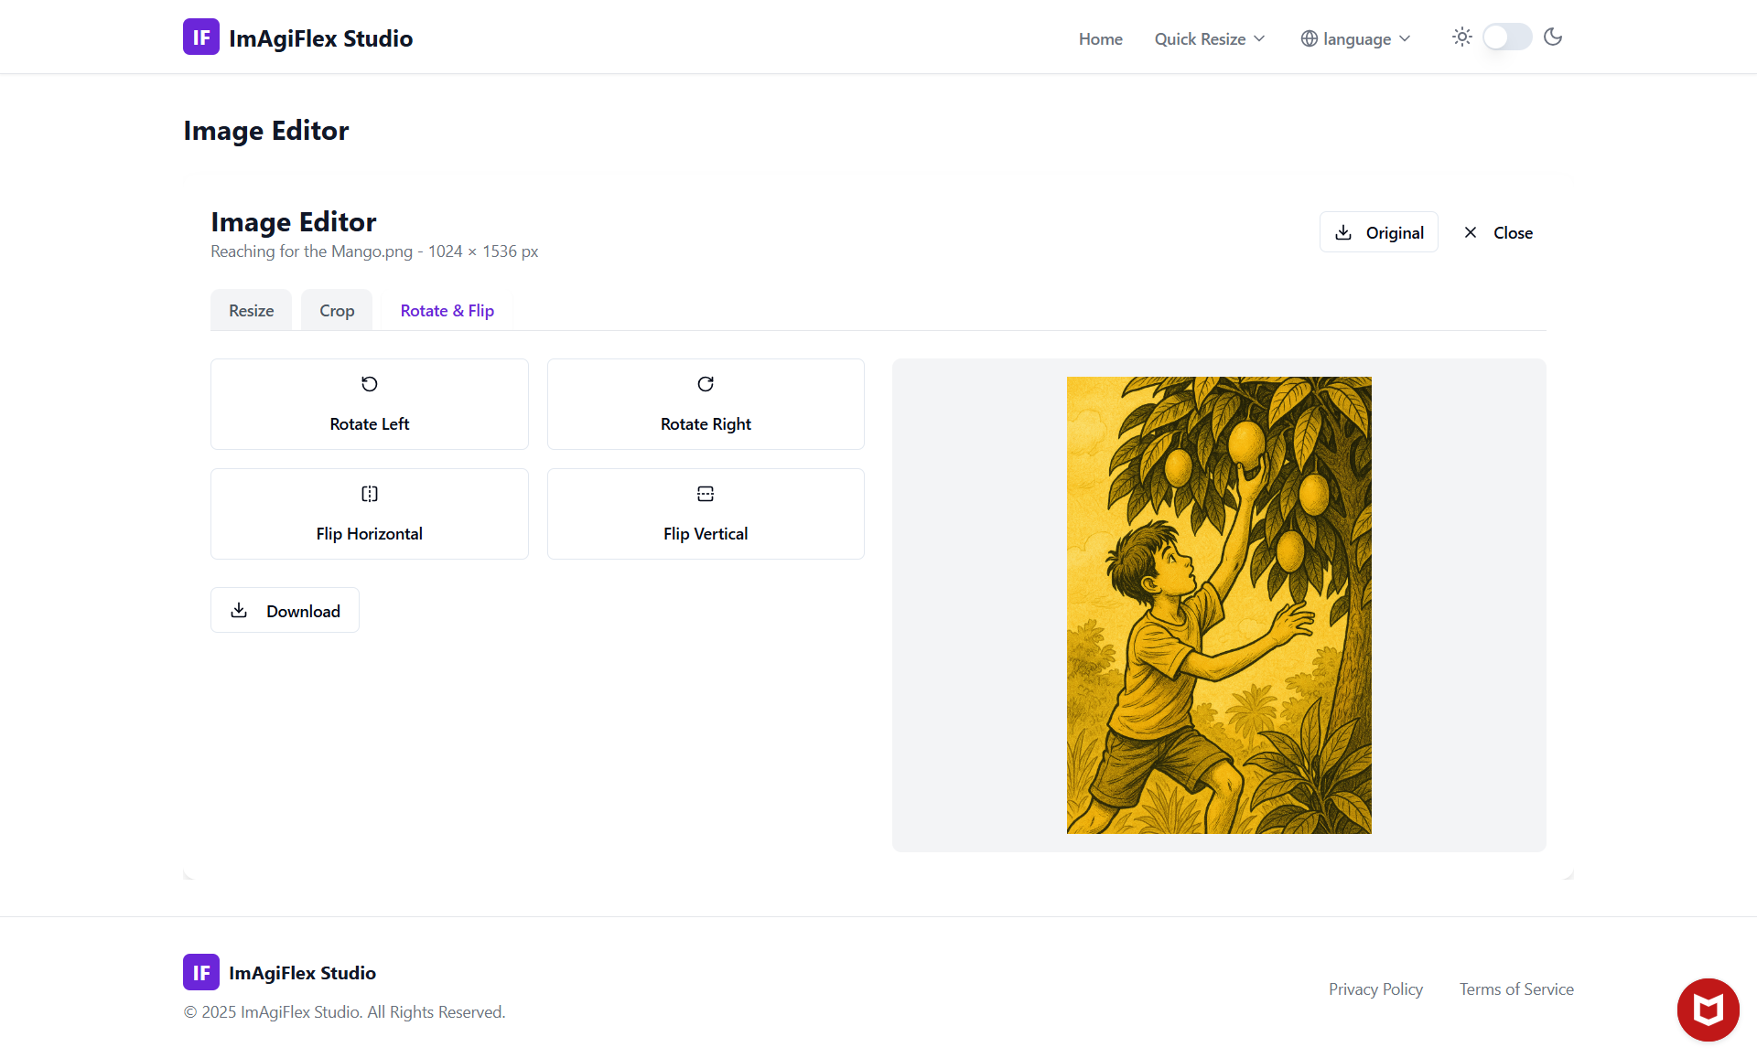
Task: Click the IF logo in the footer
Action: [x=200, y=972]
